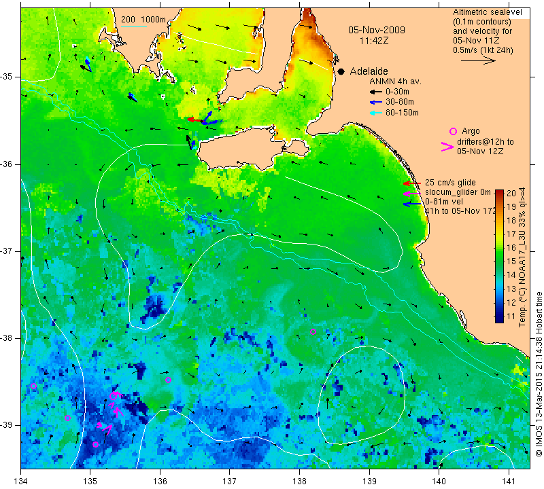544x489 pixels.
Task: Click latitude axis label '-39'
Action: [7, 425]
